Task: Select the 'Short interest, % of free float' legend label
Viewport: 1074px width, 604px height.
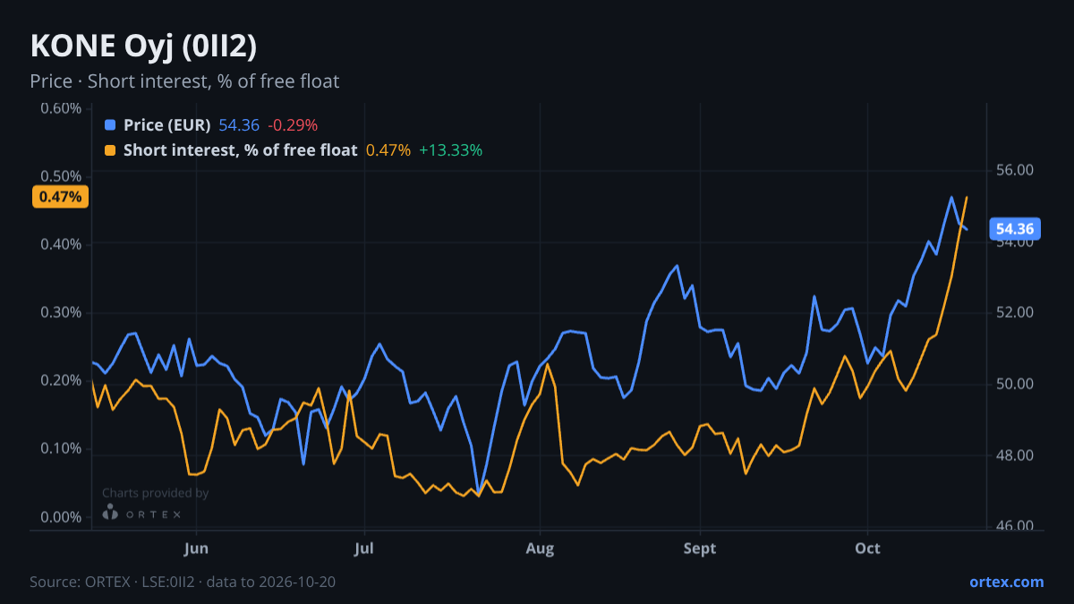Action: pos(241,150)
